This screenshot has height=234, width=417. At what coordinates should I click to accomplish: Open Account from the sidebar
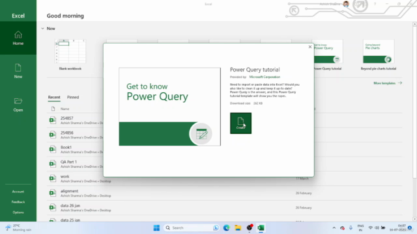click(x=18, y=192)
